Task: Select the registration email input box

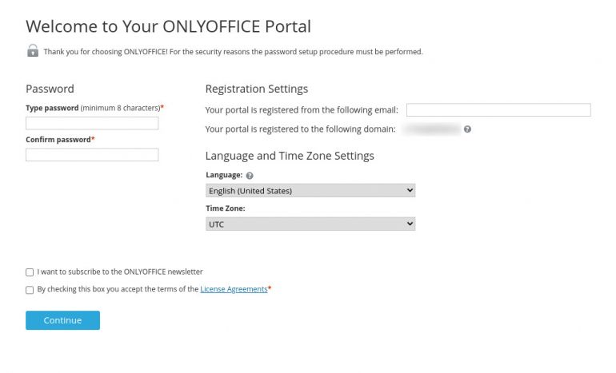Action: pos(498,110)
